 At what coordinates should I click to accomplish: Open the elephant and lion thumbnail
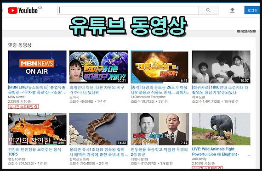click(221, 129)
